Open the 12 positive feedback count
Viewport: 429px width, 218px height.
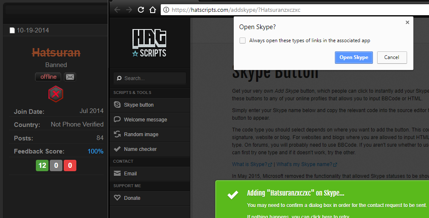pos(42,165)
